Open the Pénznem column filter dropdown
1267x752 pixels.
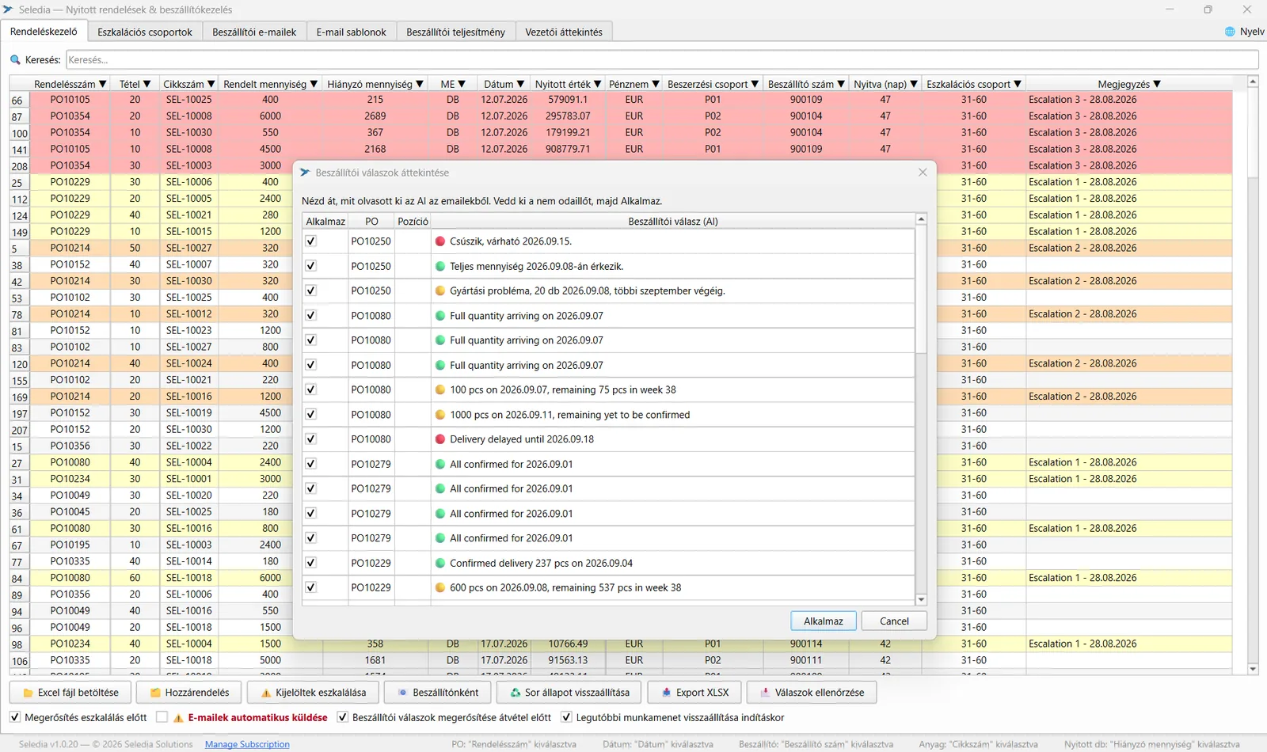(655, 84)
